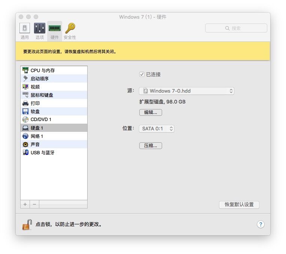286x254 pixels.
Task: Select the CD/DVD 1 device
Action: click(40, 120)
